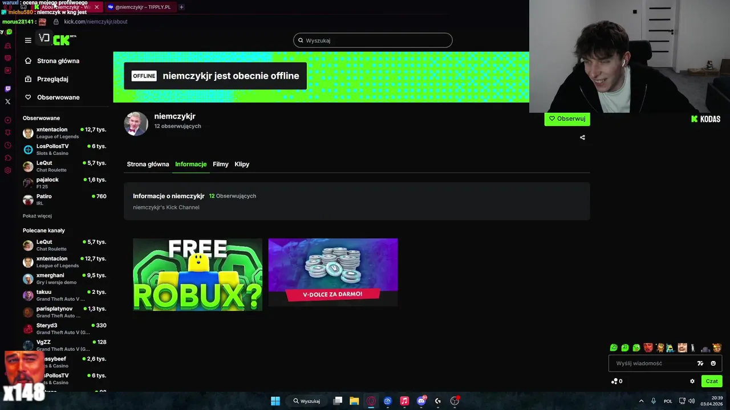730x410 pixels.
Task: Click the settings gear in browser sidebar
Action: point(7,170)
